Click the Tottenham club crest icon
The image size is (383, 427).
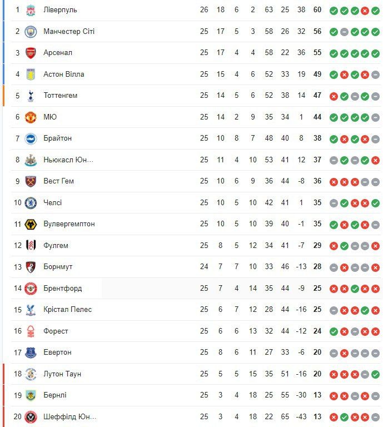pos(31,96)
